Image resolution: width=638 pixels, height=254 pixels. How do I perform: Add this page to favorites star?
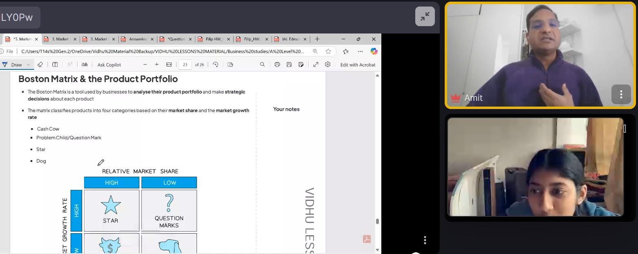(328, 51)
